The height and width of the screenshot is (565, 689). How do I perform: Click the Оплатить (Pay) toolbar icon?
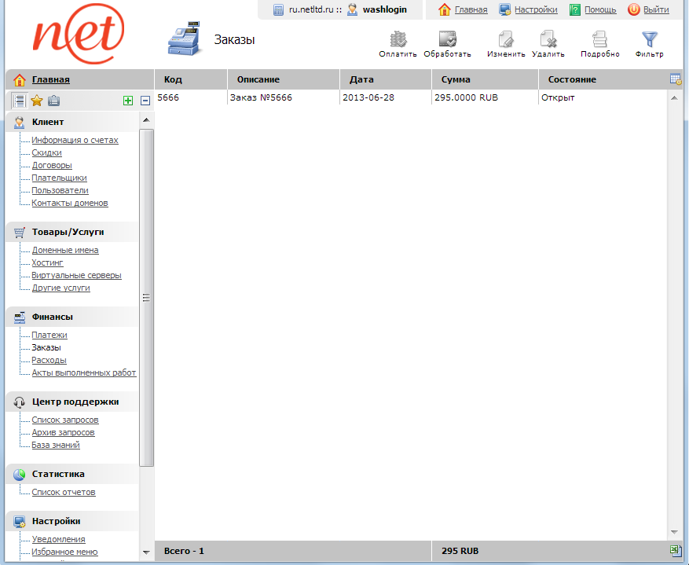[398, 39]
